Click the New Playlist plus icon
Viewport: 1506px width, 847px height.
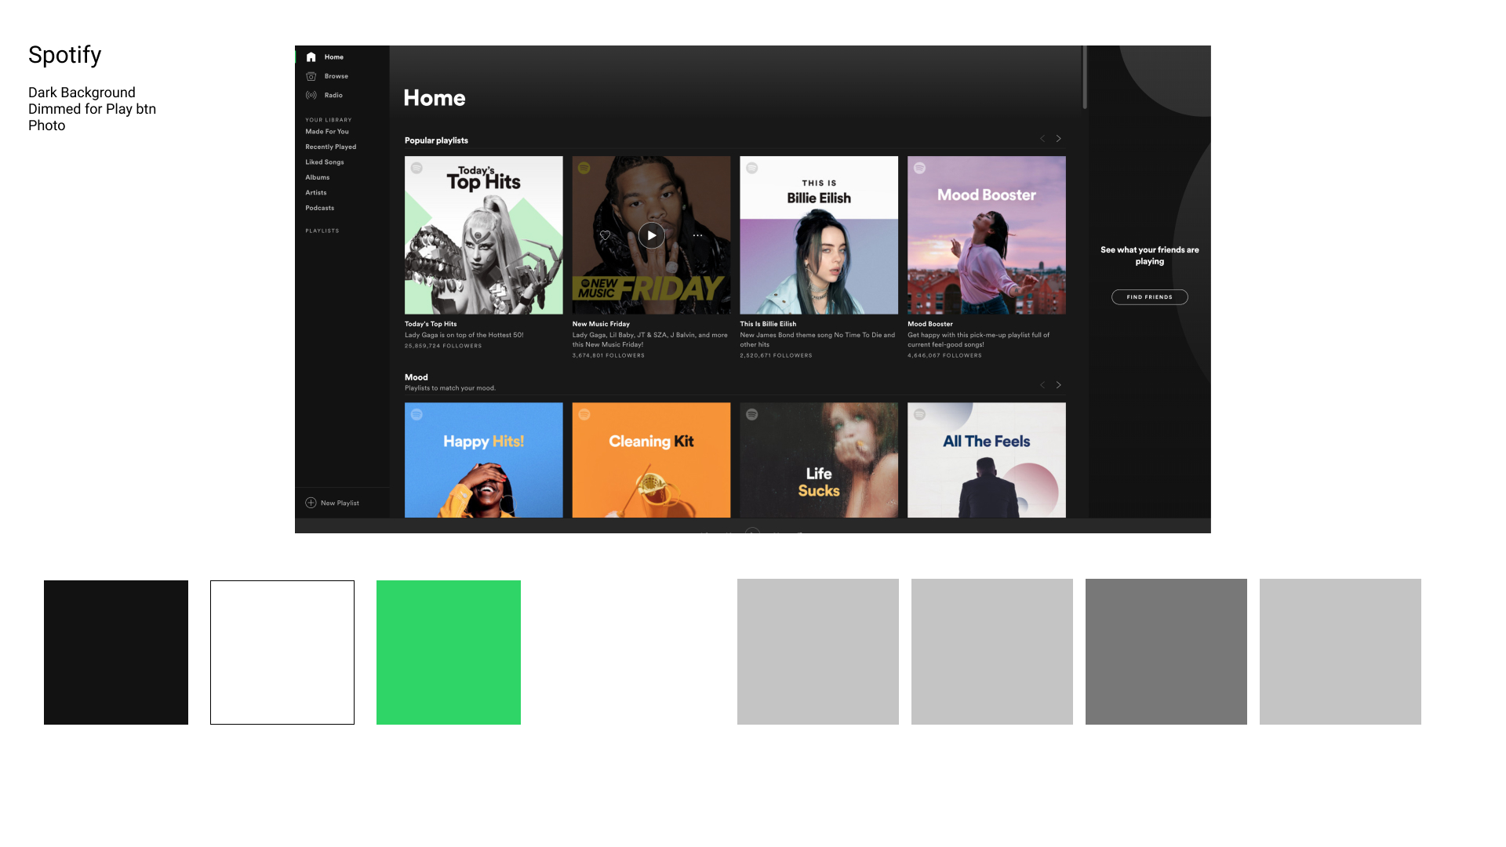coord(311,503)
